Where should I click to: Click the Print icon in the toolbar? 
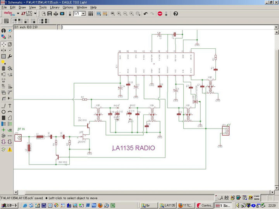(x=56, y=14)
